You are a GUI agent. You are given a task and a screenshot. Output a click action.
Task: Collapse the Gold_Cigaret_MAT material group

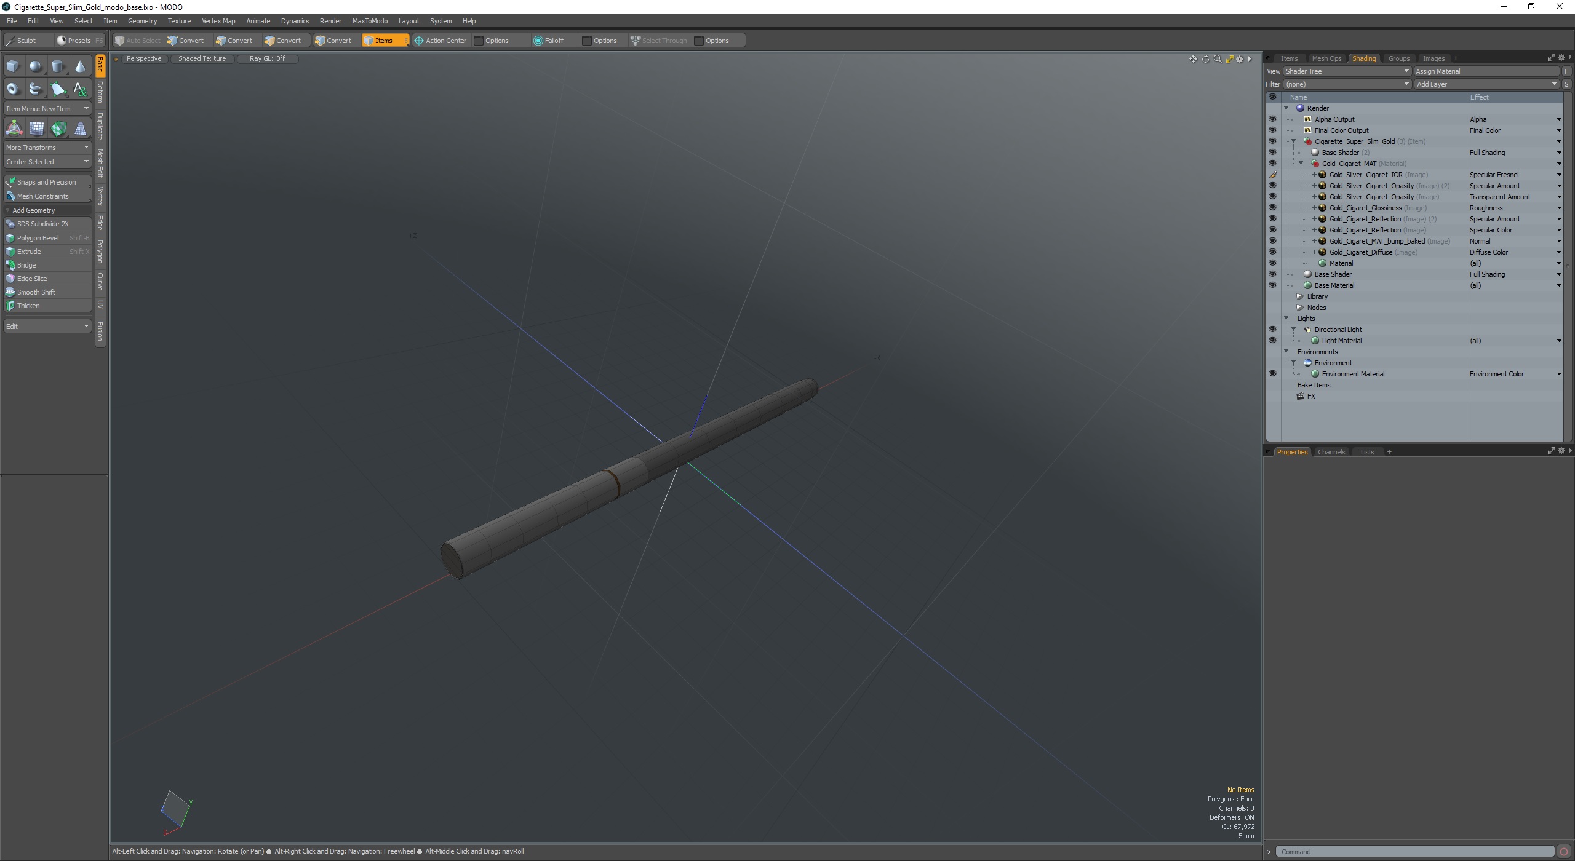(x=1301, y=164)
